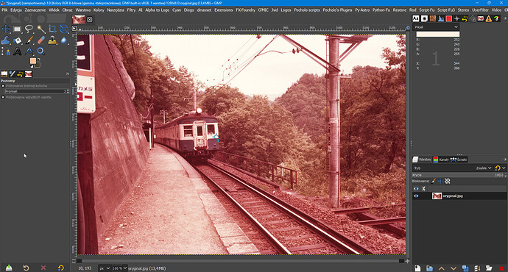The height and width of the screenshot is (272, 508).
Task: Select the Crop tool
Action: [52, 29]
